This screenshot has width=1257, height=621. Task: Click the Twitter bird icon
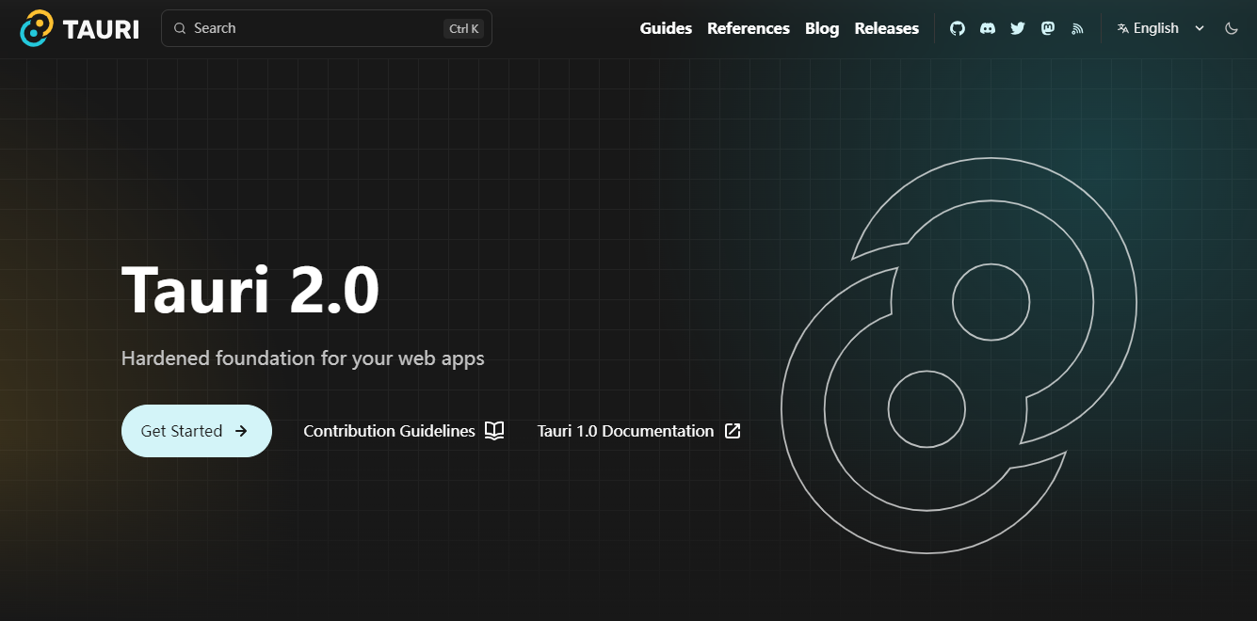(x=1018, y=28)
